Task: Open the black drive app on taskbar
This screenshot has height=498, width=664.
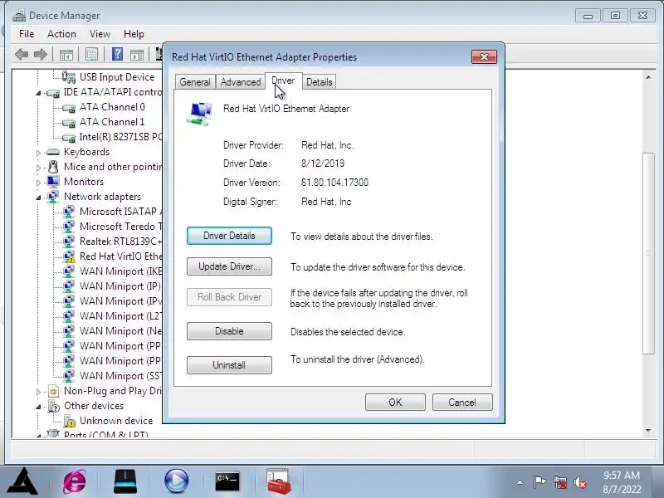Action: [125, 481]
